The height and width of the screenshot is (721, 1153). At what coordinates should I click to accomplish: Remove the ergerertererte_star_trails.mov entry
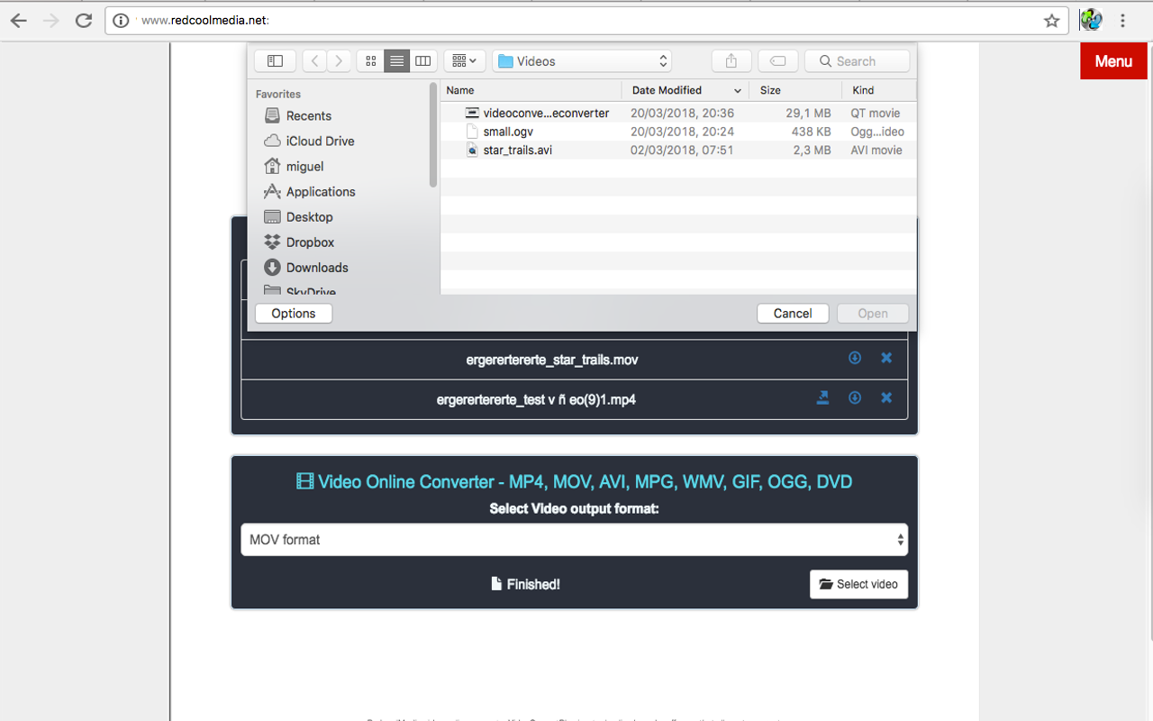886,358
